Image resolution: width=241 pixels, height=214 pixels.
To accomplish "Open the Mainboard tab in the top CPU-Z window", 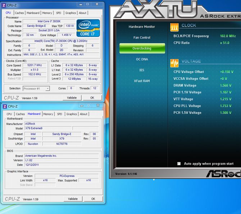I will point(33,13).
